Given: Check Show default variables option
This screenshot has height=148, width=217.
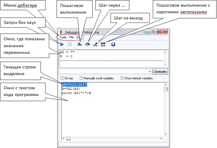Looking at the screenshot, I should 122,78.
